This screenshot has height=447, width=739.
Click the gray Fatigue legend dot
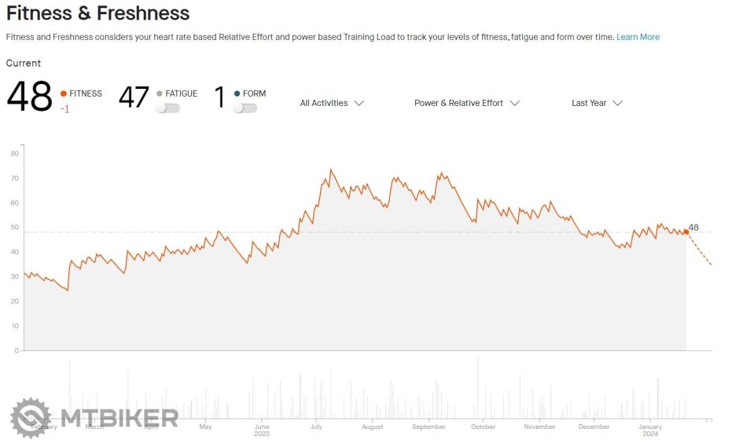click(160, 93)
